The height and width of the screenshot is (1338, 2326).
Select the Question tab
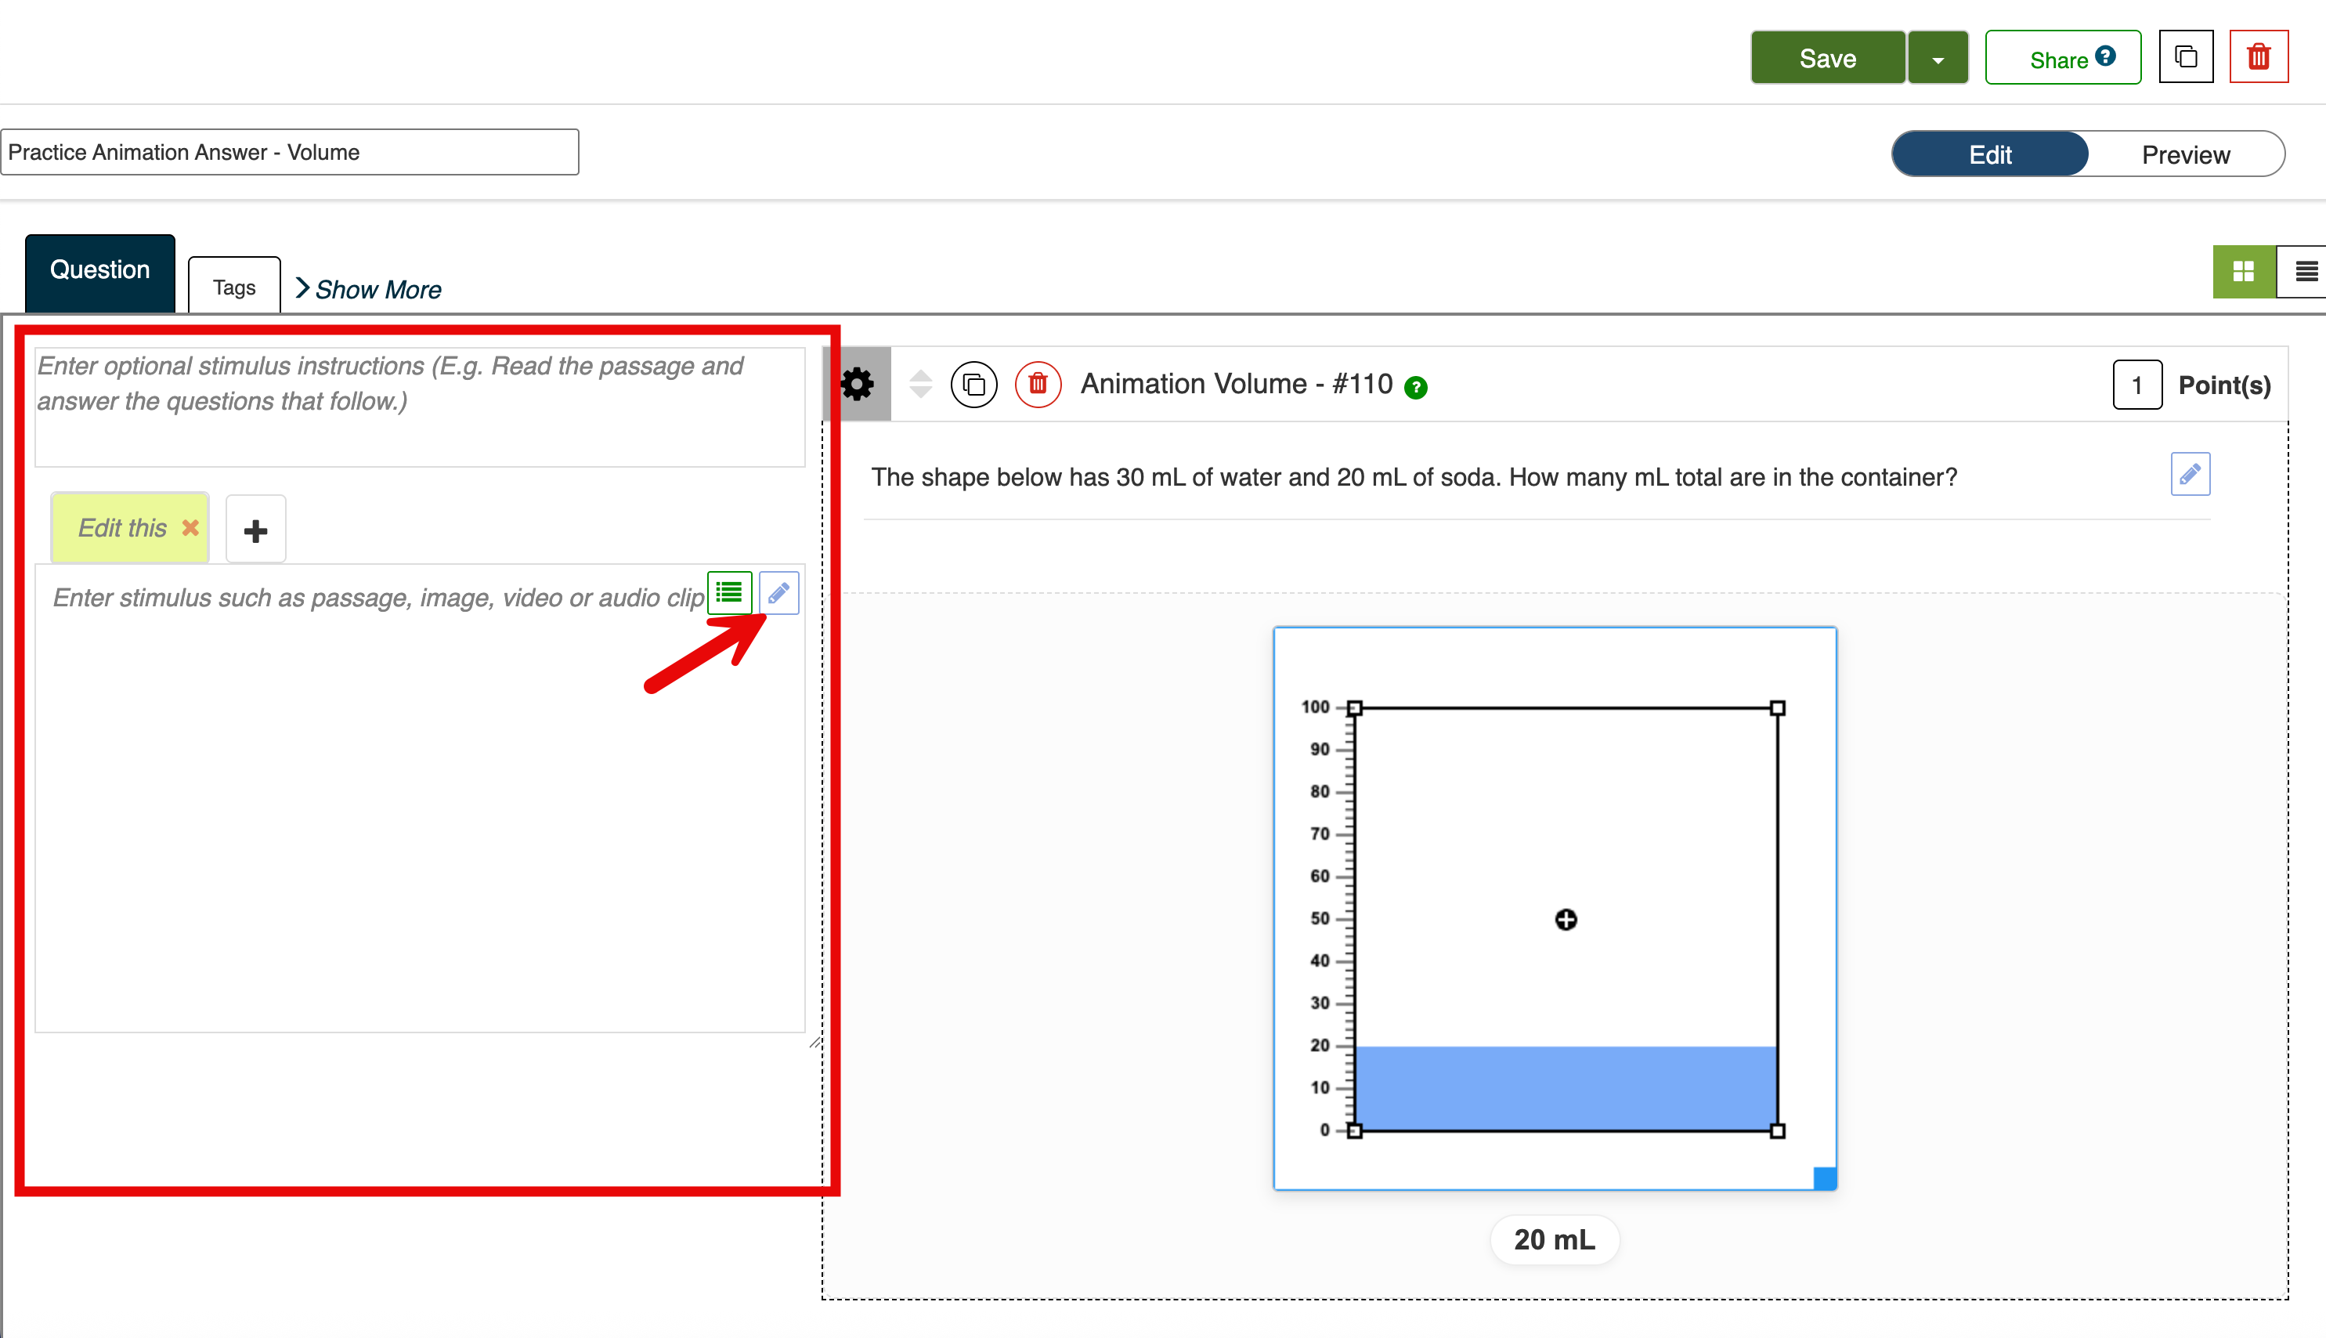[x=99, y=270]
